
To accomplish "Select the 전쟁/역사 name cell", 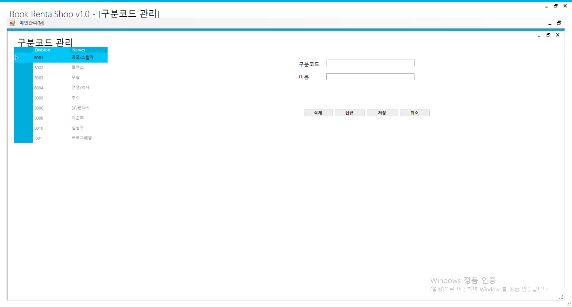I will 89,88.
